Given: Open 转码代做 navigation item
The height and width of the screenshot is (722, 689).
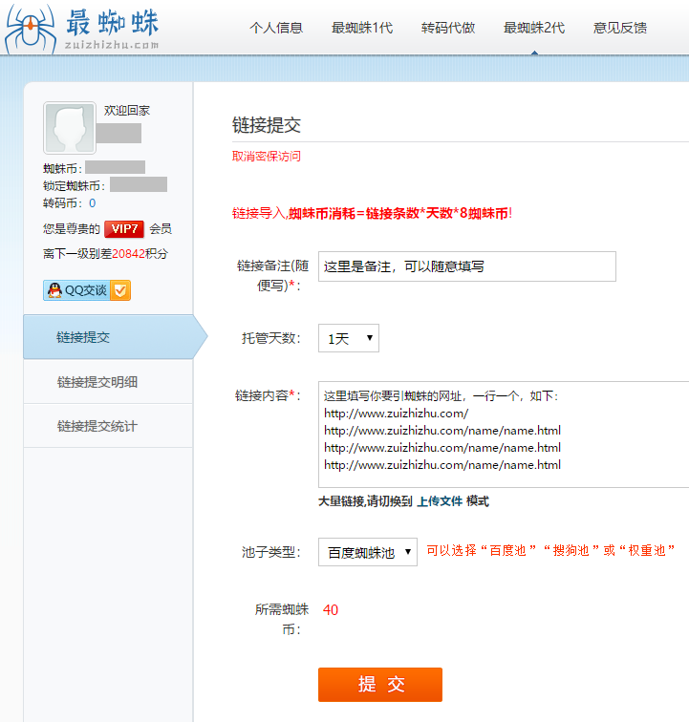Looking at the screenshot, I should (x=448, y=28).
